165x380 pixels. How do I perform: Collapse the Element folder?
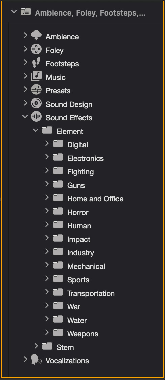pos(36,130)
